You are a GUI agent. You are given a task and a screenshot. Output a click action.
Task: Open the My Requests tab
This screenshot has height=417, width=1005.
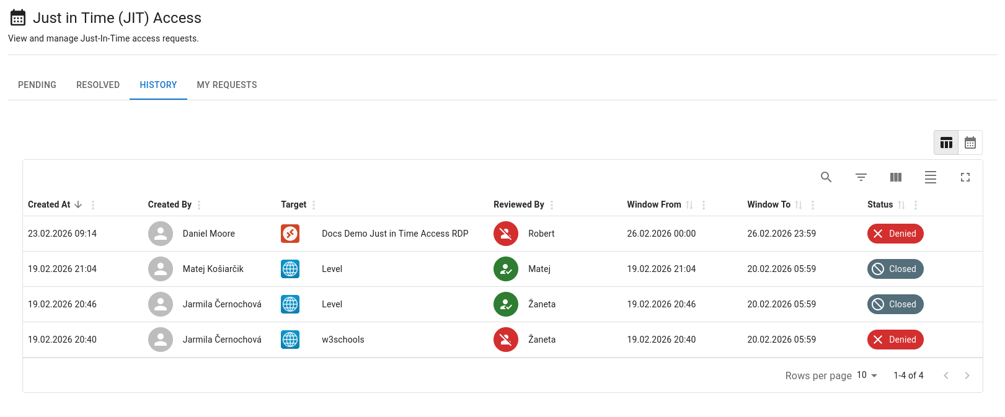pyautogui.click(x=227, y=85)
